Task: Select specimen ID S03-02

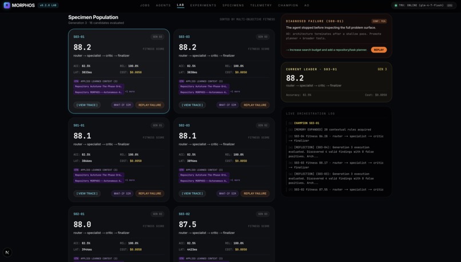Action: (184, 214)
